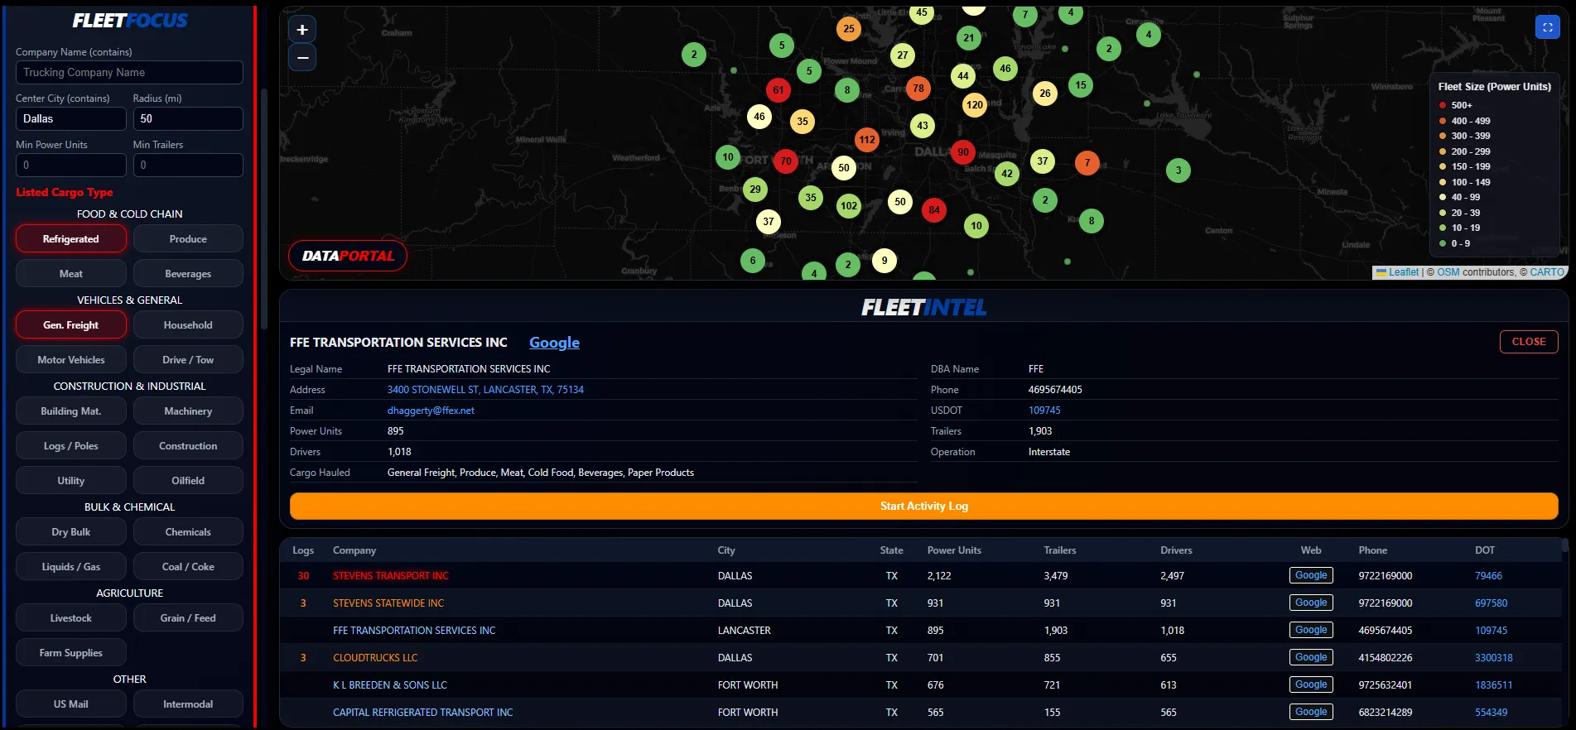Viewport: 1576px width, 730px height.
Task: Click the orange cluster marker 25
Action: tap(849, 28)
